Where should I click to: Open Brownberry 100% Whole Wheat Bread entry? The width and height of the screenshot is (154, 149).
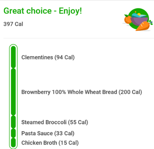coord(82,92)
